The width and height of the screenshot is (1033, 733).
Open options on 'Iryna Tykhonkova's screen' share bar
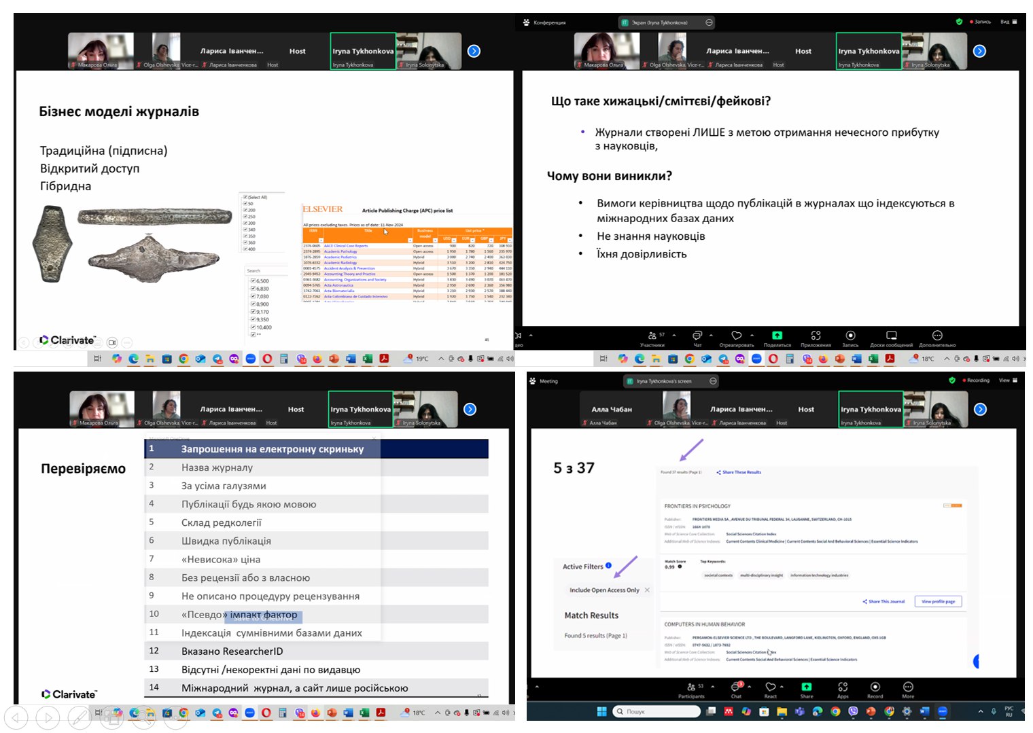pos(713,381)
